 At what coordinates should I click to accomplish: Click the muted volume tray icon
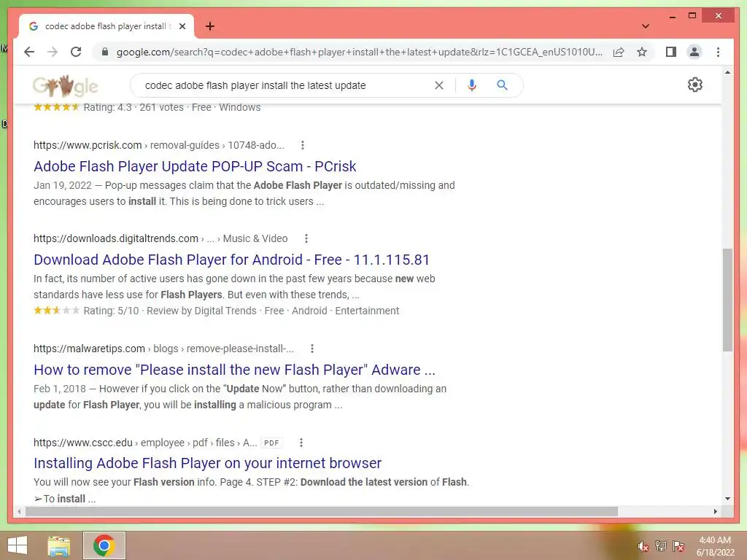(x=643, y=546)
